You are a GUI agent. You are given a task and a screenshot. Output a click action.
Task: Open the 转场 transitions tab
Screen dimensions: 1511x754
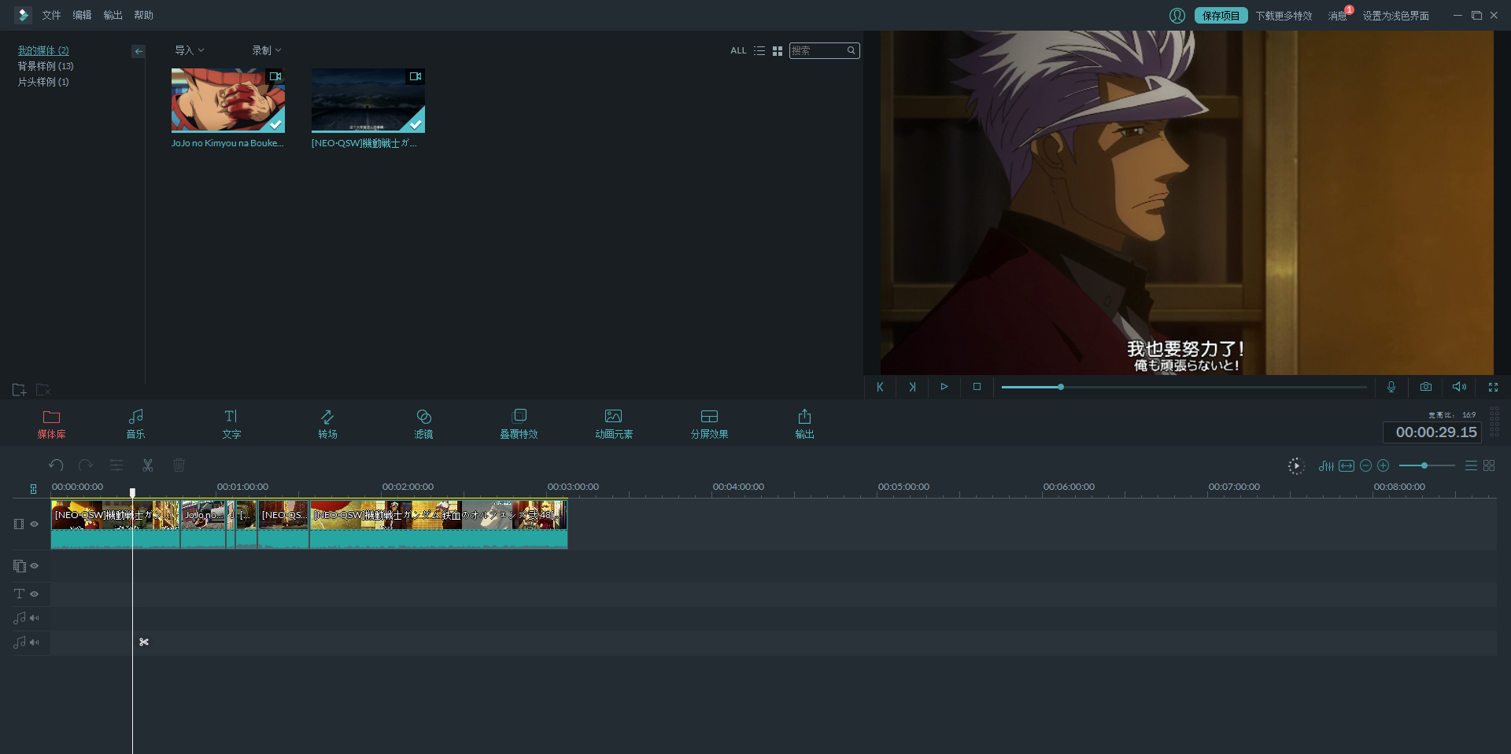click(327, 424)
